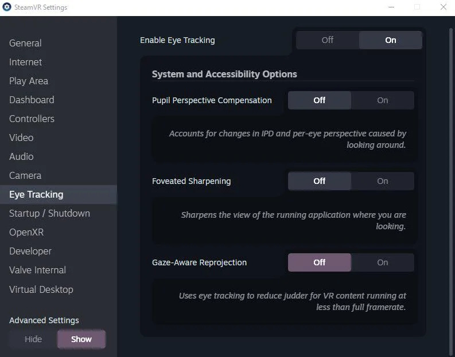This screenshot has width=455, height=357.
Task: Turn on Foveated Sharpening
Action: (382, 181)
